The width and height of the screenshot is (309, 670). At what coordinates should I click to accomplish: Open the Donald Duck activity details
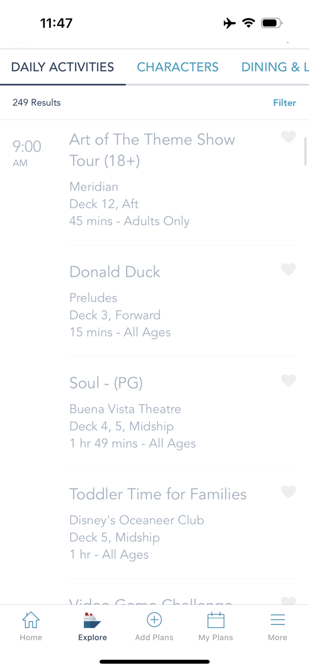tap(115, 272)
